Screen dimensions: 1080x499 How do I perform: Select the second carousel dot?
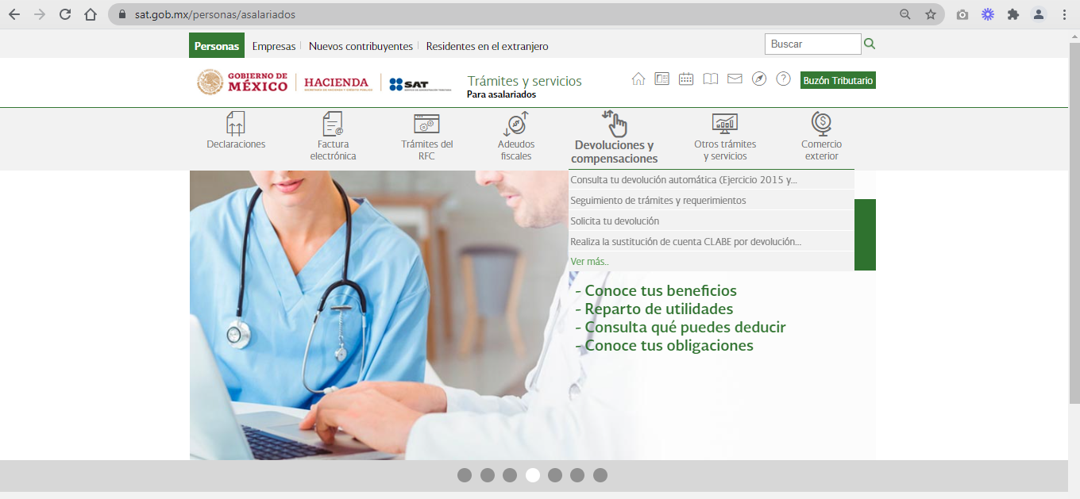[x=488, y=475]
